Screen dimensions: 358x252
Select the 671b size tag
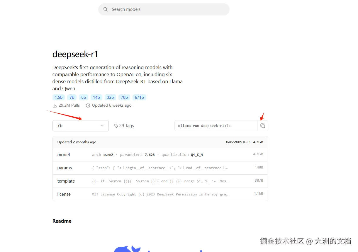[139, 97]
